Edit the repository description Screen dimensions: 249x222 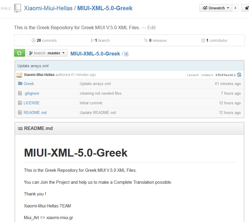click(151, 27)
